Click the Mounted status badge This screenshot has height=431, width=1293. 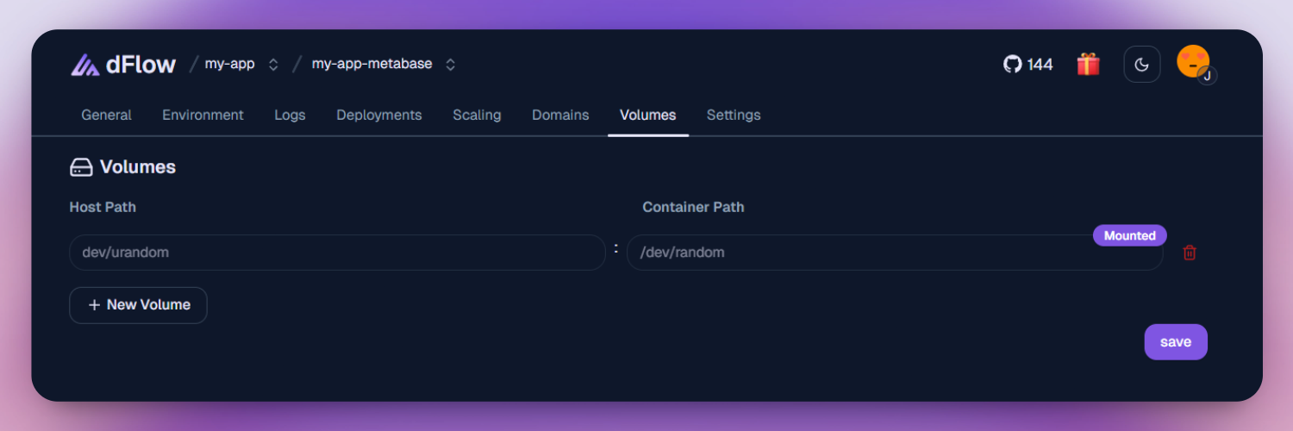pos(1129,235)
